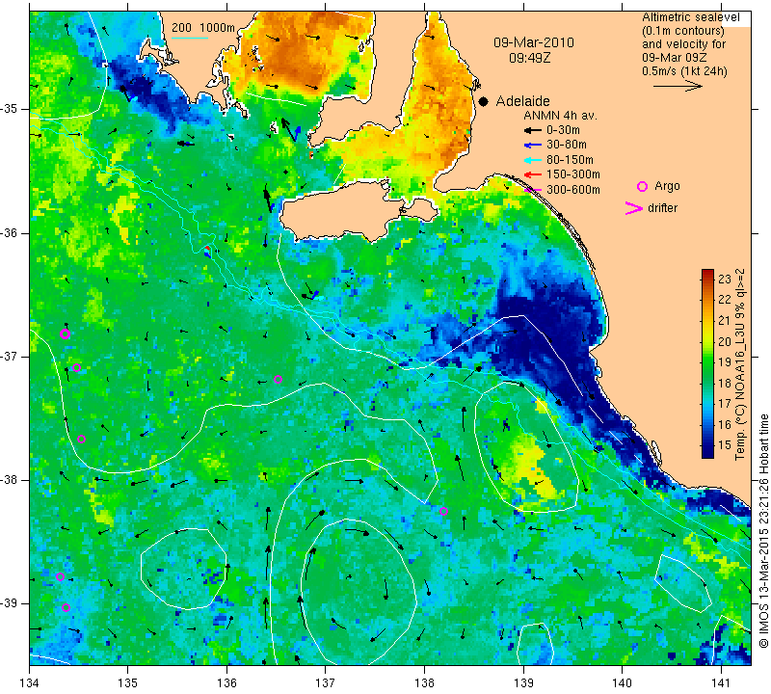Click the 0.5m/s reference velocity arrow

point(678,86)
